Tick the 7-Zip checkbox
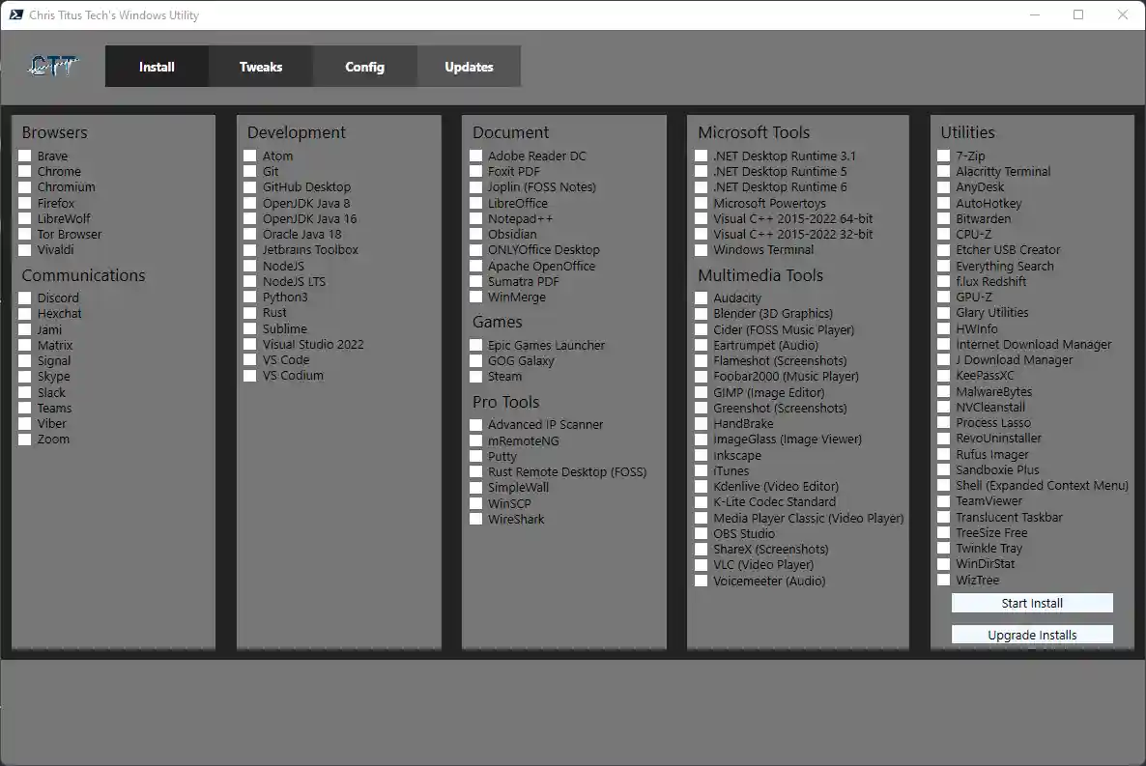This screenshot has width=1146, height=766. tap(944, 156)
